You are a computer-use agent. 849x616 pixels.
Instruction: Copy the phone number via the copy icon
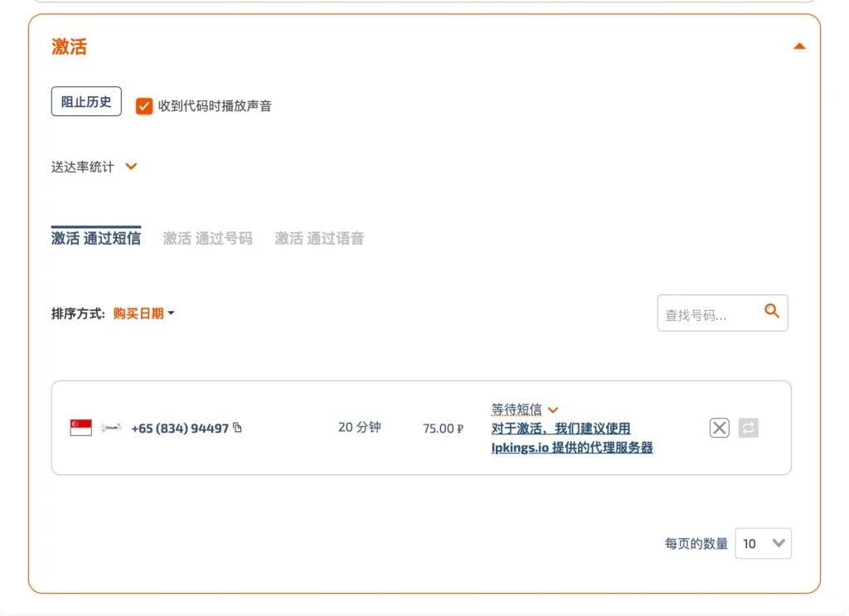pos(237,428)
